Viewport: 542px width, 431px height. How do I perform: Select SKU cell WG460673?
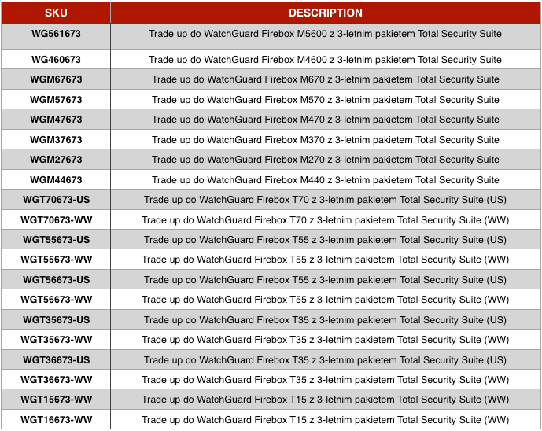[56, 60]
